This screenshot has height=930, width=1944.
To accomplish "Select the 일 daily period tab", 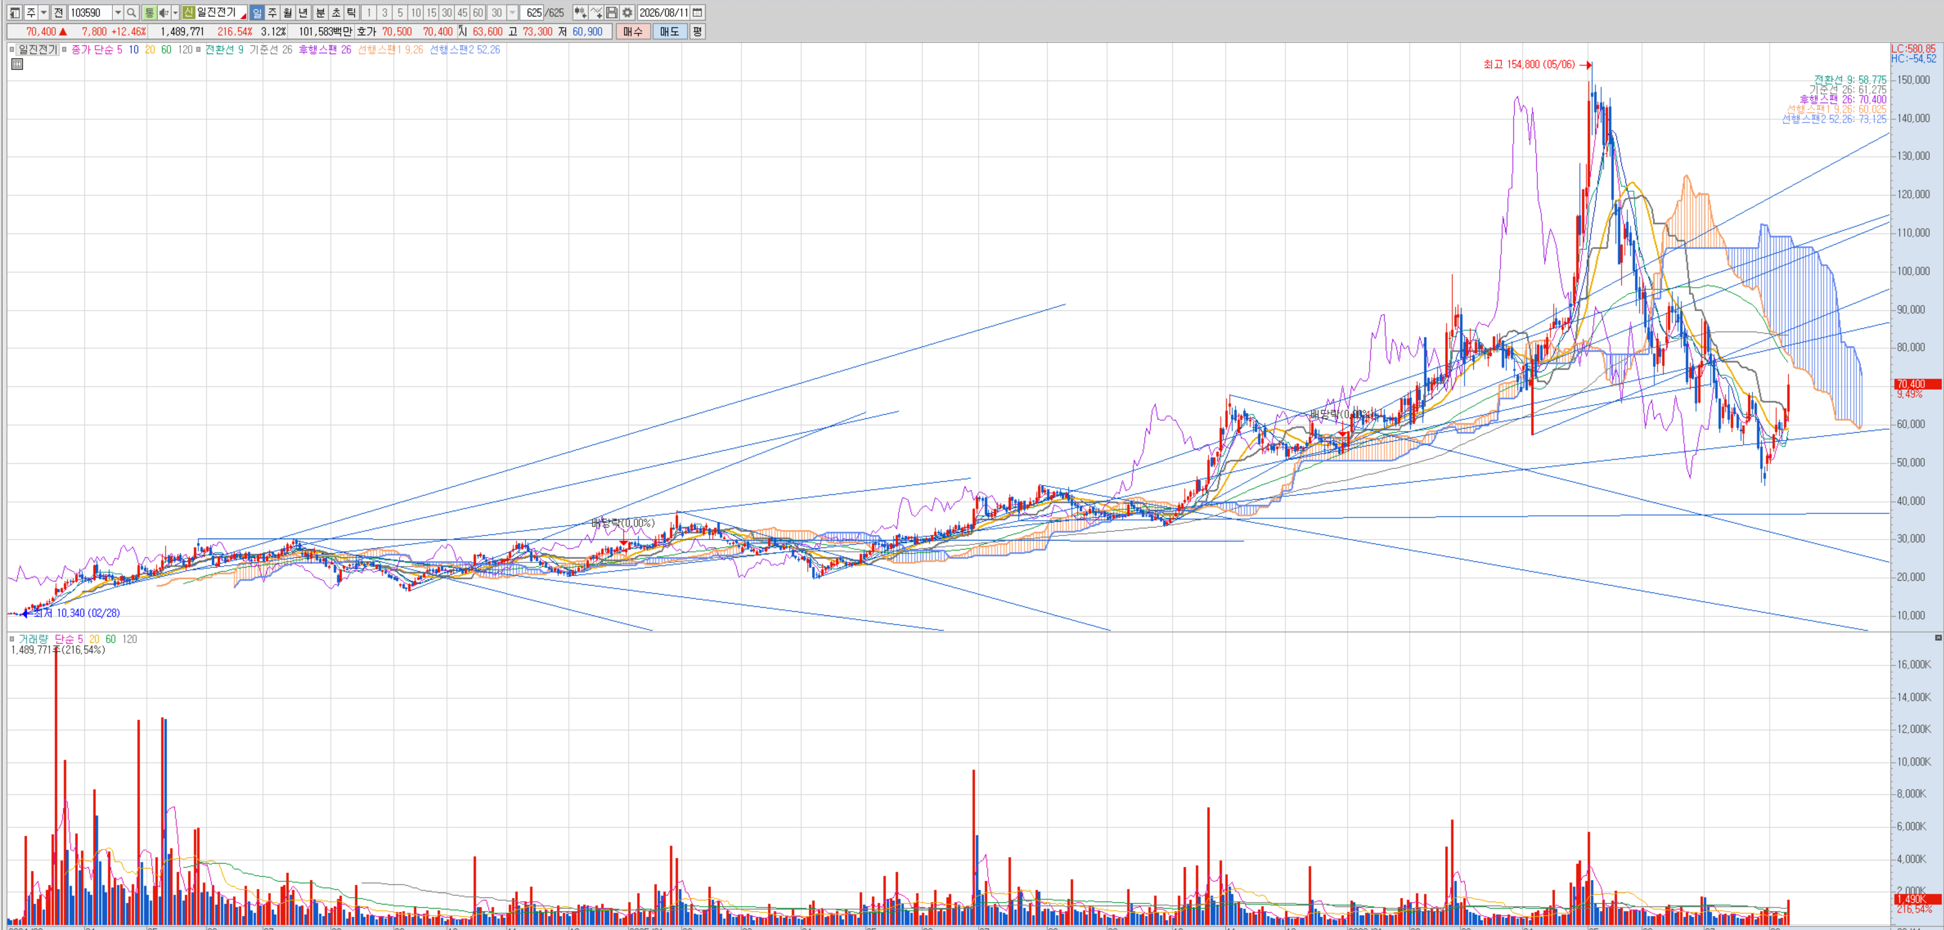I will [257, 12].
